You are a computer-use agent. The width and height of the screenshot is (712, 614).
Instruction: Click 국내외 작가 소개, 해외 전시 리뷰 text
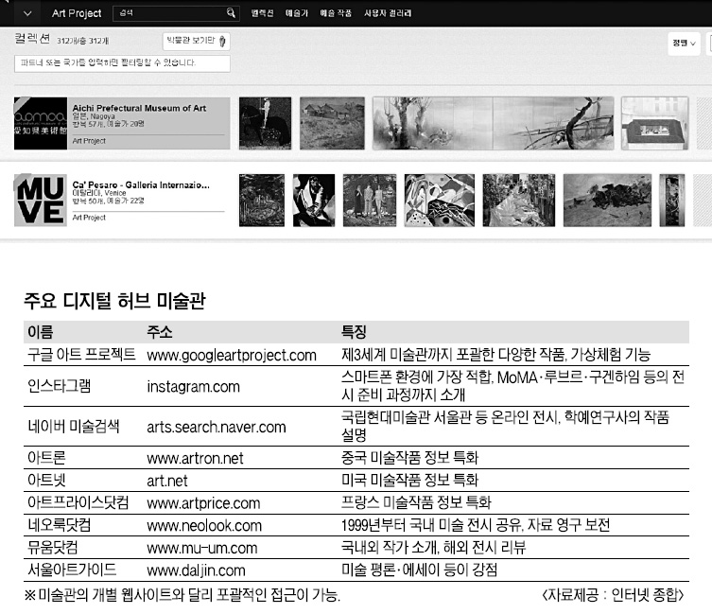pyautogui.click(x=434, y=547)
